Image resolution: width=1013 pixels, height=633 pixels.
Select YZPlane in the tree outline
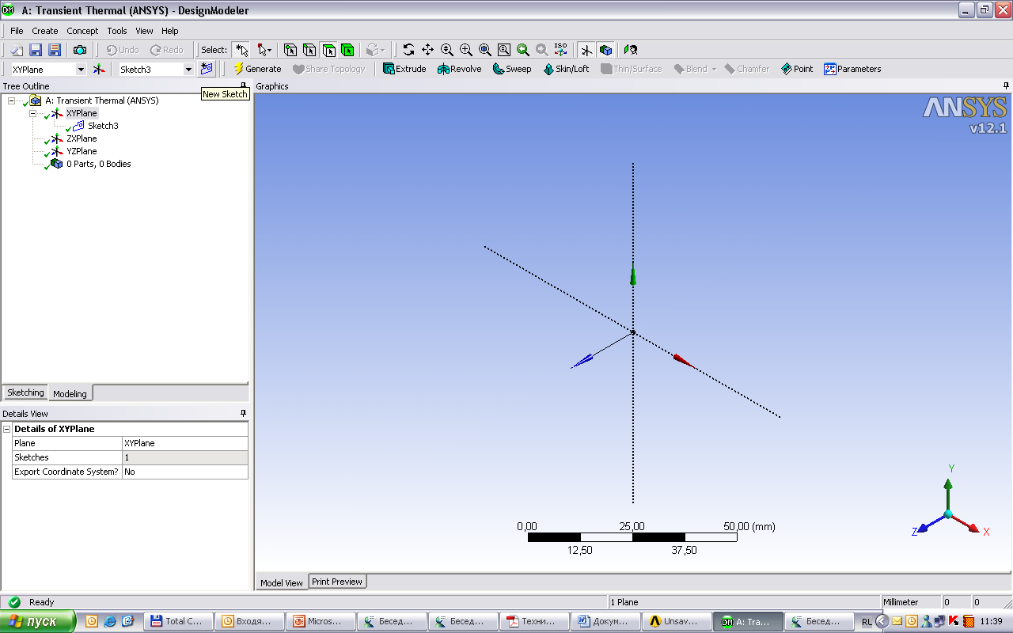pos(82,151)
